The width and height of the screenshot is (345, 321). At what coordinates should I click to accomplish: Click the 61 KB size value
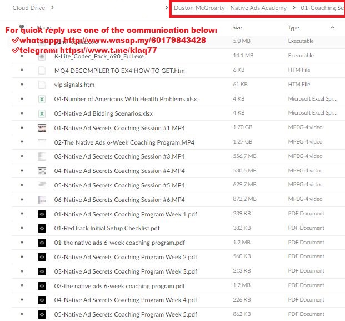coord(240,85)
